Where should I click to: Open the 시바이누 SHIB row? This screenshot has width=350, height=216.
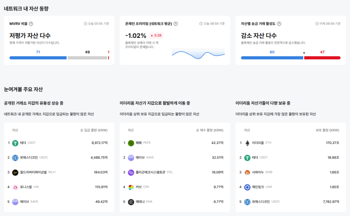pos(291,172)
